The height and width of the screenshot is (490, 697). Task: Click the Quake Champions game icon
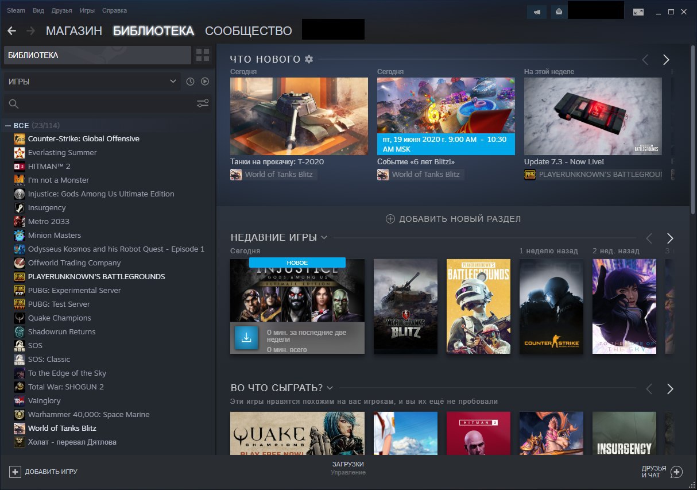point(19,318)
